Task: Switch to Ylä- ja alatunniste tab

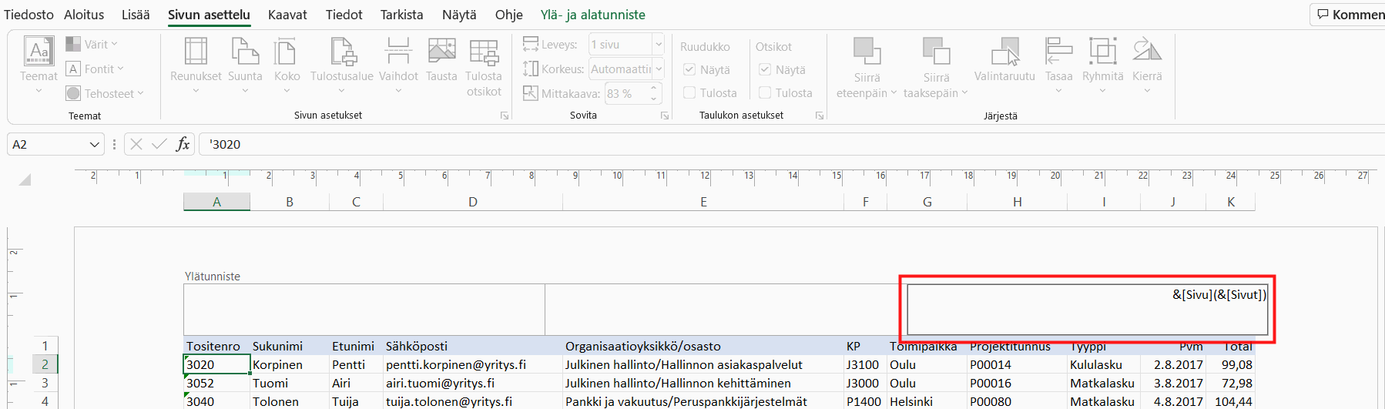Action: 593,15
